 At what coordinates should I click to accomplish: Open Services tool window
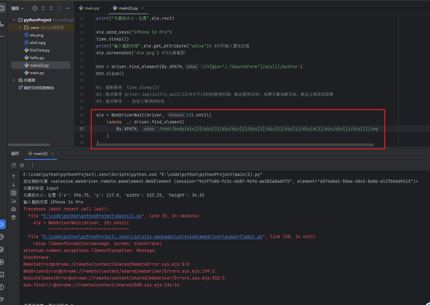(2, 262)
